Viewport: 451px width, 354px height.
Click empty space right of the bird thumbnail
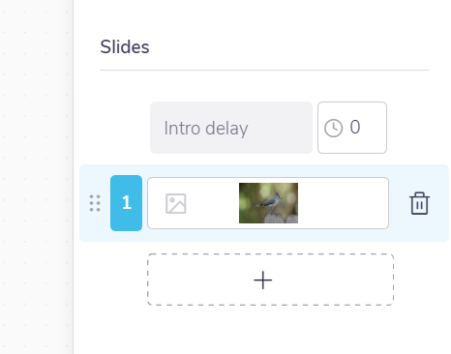[x=343, y=203]
